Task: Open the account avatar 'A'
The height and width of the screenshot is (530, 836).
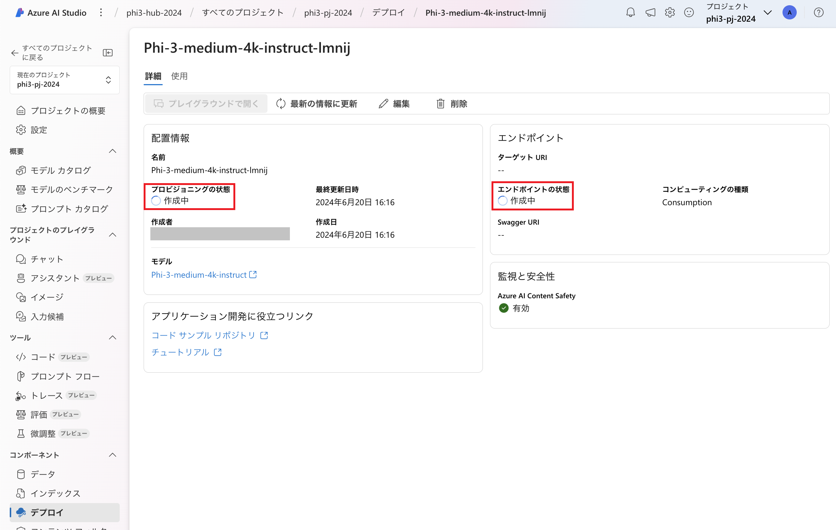Action: (x=790, y=13)
